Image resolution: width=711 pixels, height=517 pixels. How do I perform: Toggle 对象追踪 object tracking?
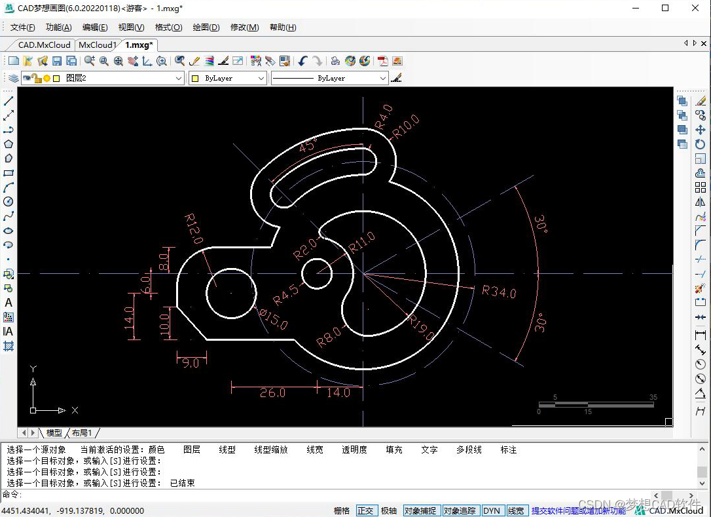460,510
